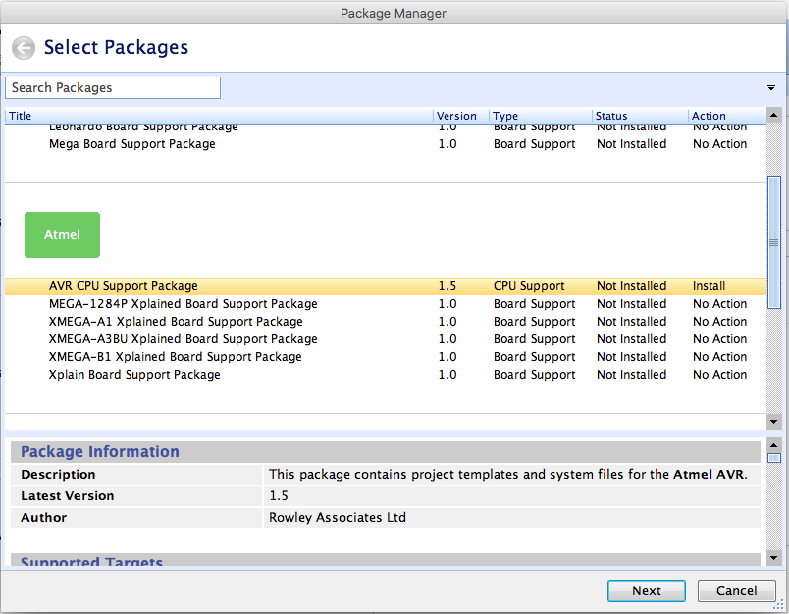789x614 pixels.
Task: Select XMEGA-A1 Xplained Board Support Package
Action: (x=176, y=322)
